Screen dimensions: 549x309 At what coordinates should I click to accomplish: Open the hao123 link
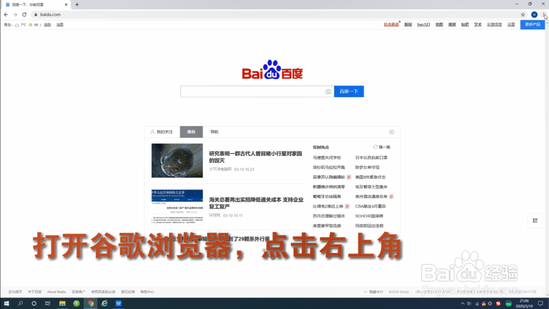[x=423, y=25]
